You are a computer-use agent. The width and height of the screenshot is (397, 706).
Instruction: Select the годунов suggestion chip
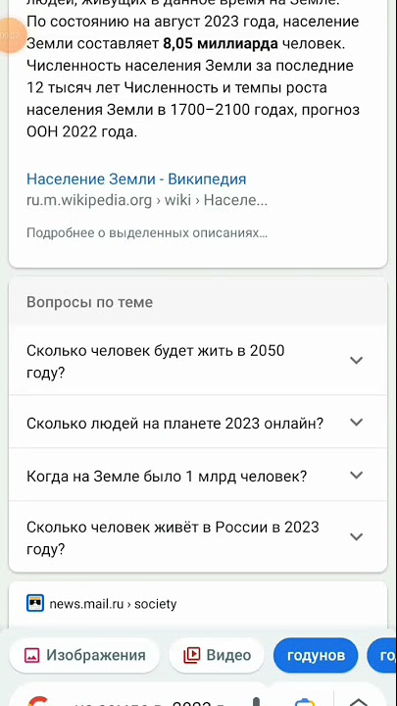click(316, 655)
